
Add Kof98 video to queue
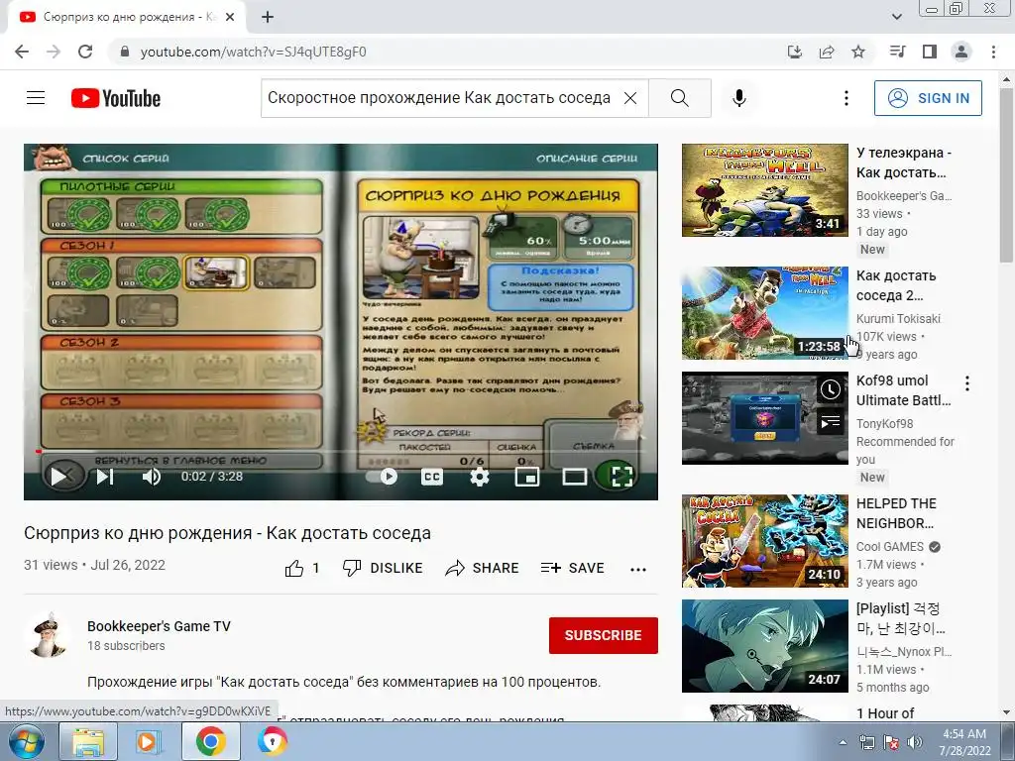point(831,422)
